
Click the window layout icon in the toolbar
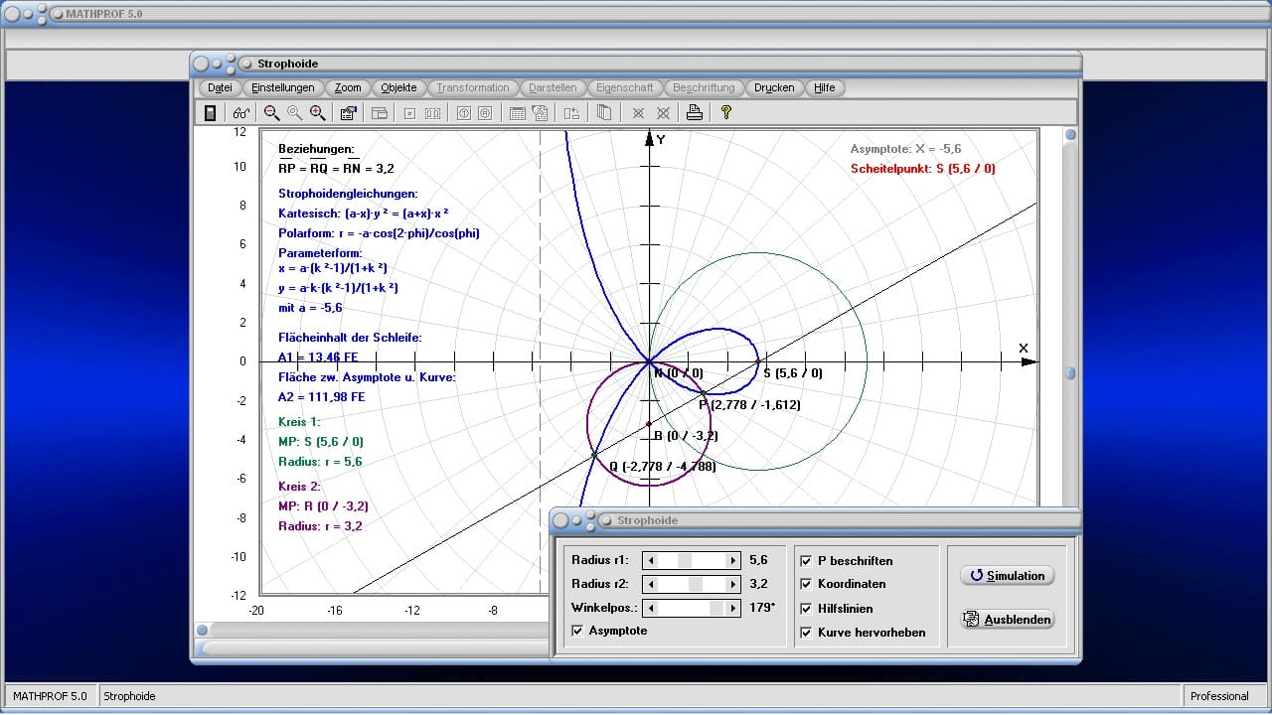379,113
